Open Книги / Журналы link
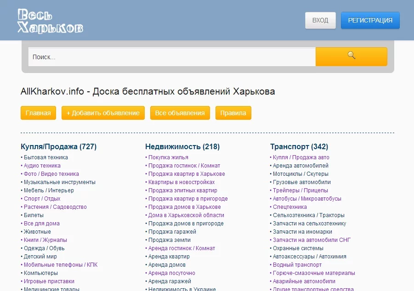 (45, 240)
